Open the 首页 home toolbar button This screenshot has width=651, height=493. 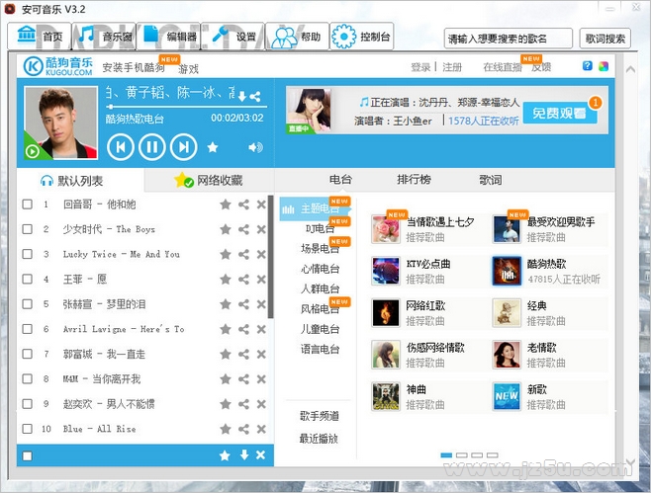(40, 37)
